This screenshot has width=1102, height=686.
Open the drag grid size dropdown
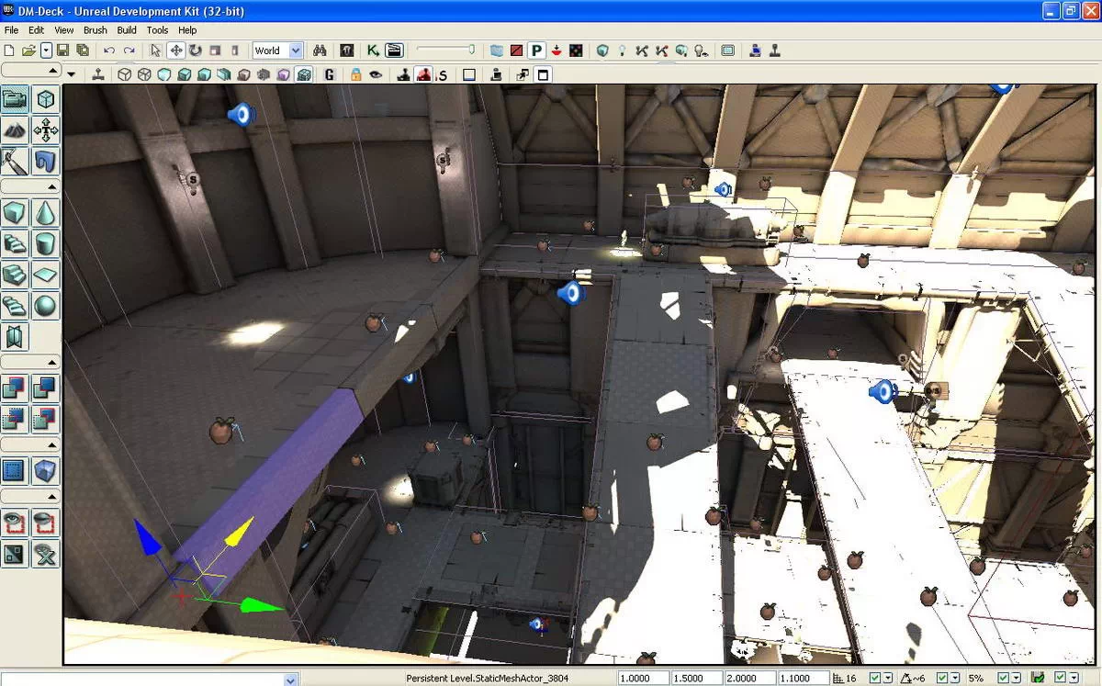click(x=890, y=678)
